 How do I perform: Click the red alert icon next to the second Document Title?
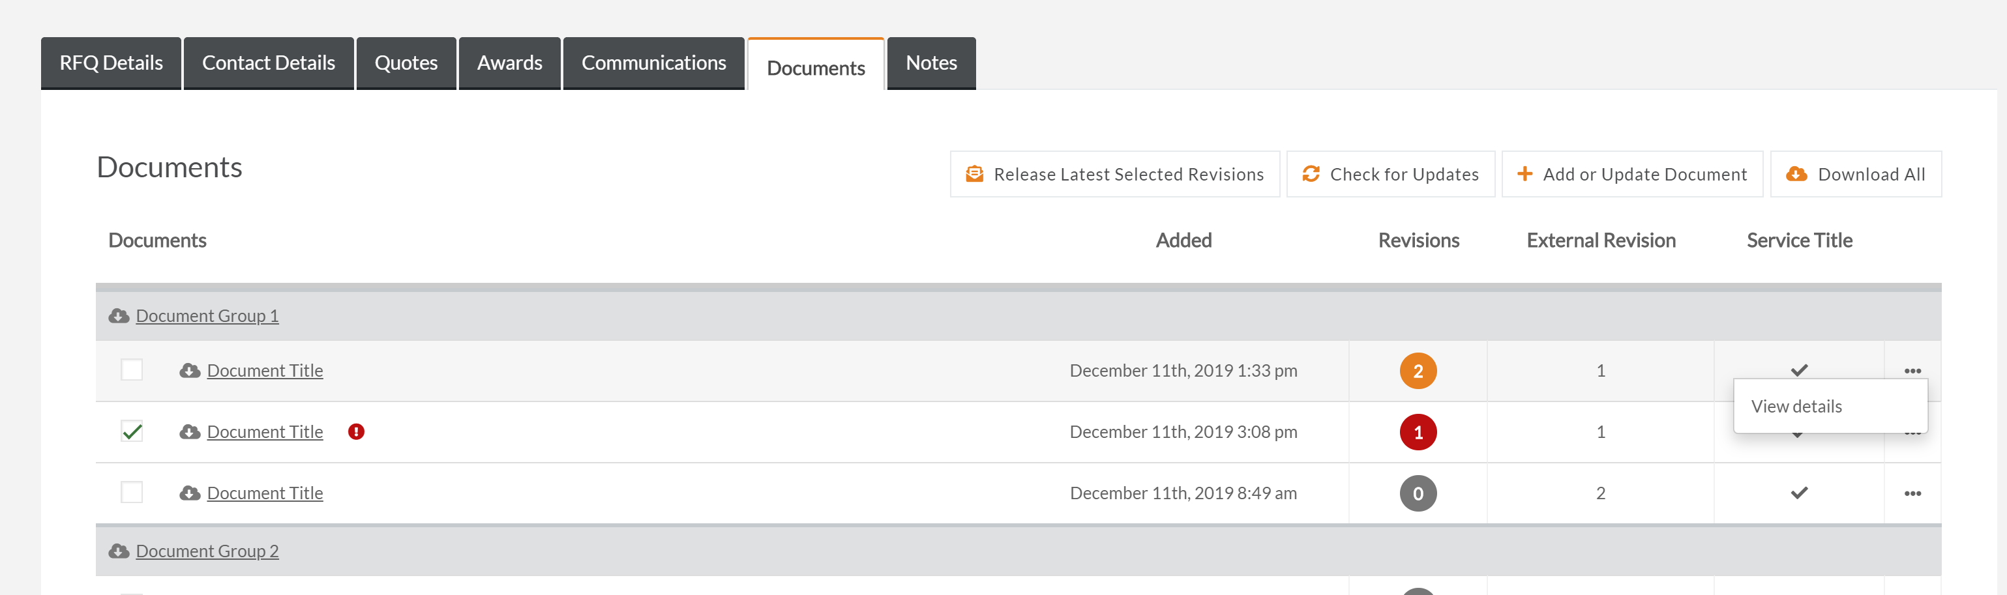point(357,431)
